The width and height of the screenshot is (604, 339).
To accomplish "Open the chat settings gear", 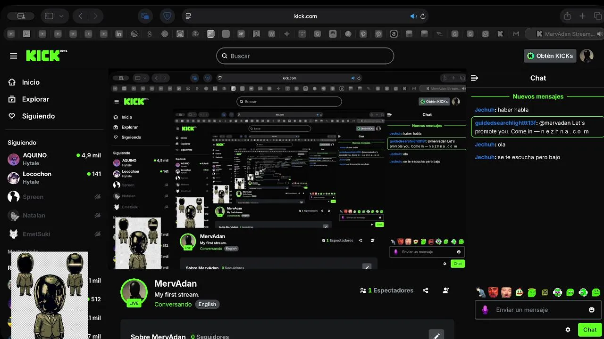I will click(568, 330).
